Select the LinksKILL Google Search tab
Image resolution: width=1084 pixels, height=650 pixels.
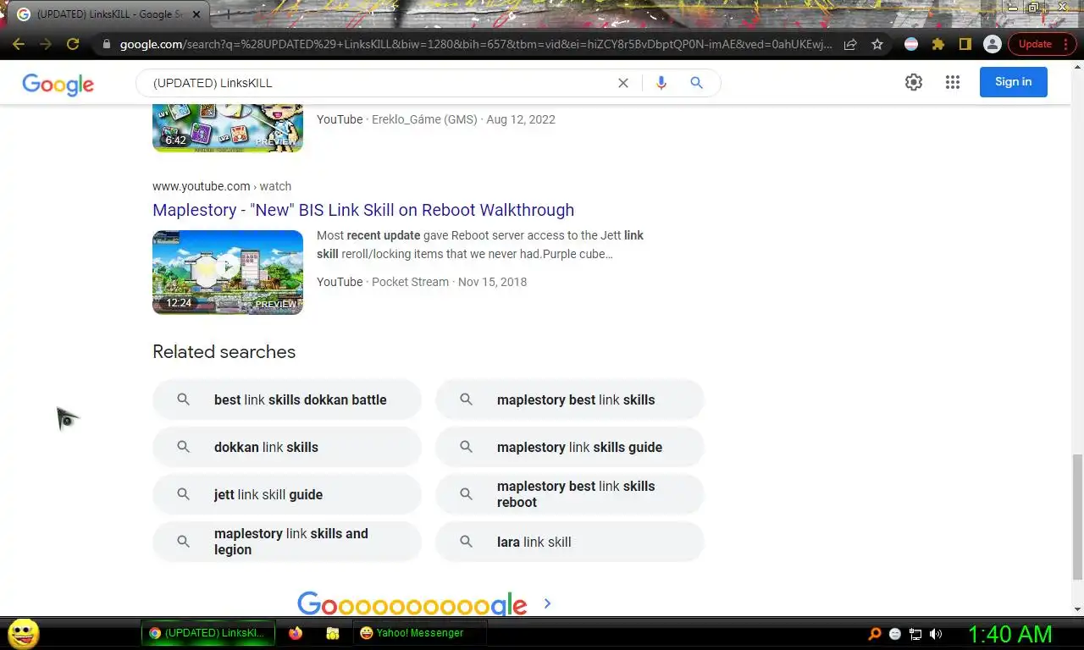tap(108, 14)
